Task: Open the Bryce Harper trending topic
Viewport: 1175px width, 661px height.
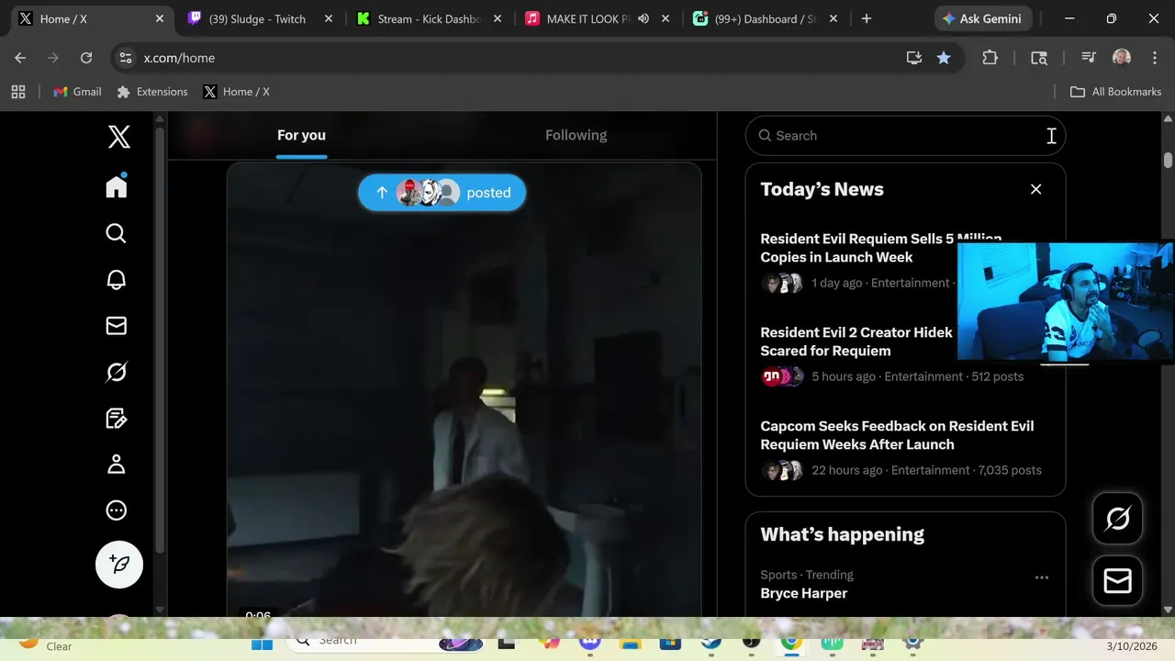Action: (803, 593)
